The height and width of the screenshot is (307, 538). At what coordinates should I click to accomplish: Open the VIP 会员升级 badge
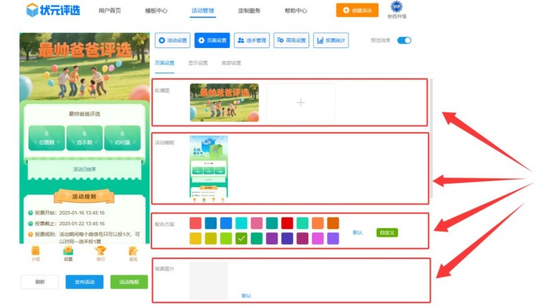coord(396,7)
